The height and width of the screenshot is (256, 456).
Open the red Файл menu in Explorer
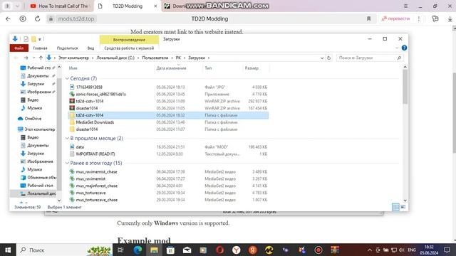[x=19, y=48]
